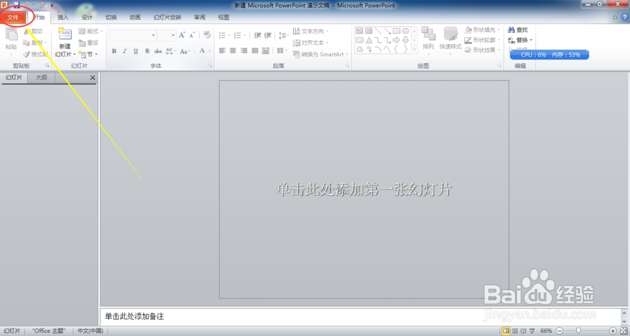Viewport: 630px width, 336px height.
Task: Open the 版式 layout dropdown
Action: click(x=91, y=31)
